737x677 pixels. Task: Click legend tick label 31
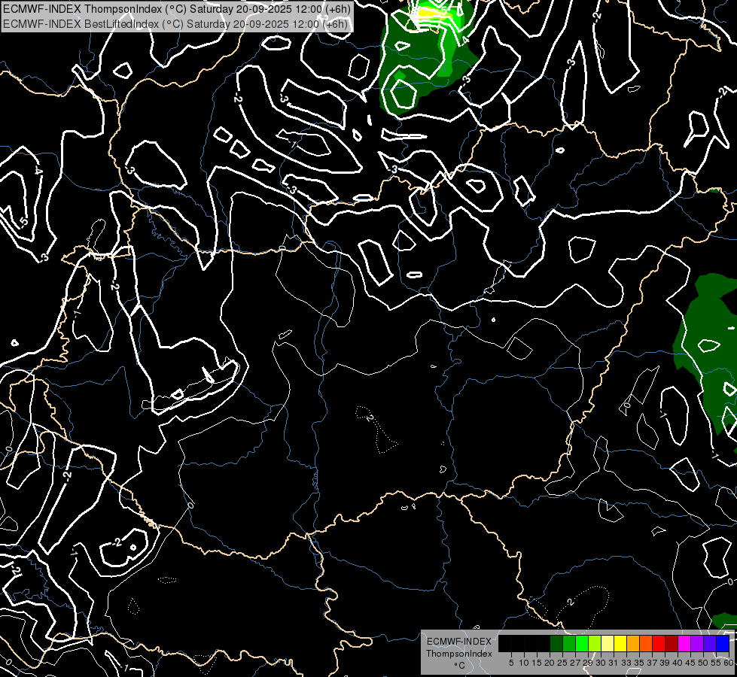click(x=614, y=663)
